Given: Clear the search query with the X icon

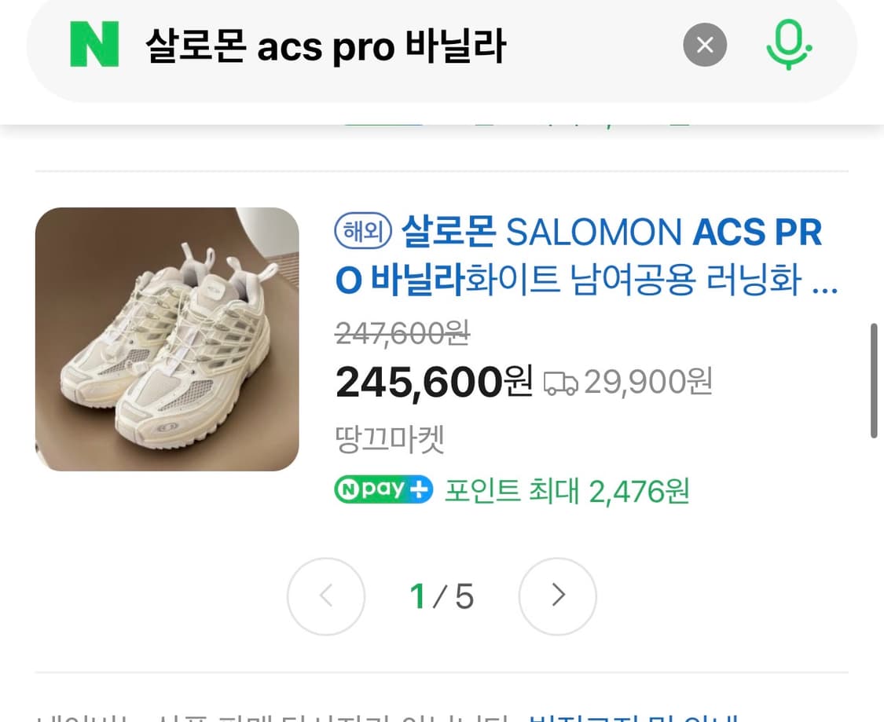Looking at the screenshot, I should click(x=704, y=45).
